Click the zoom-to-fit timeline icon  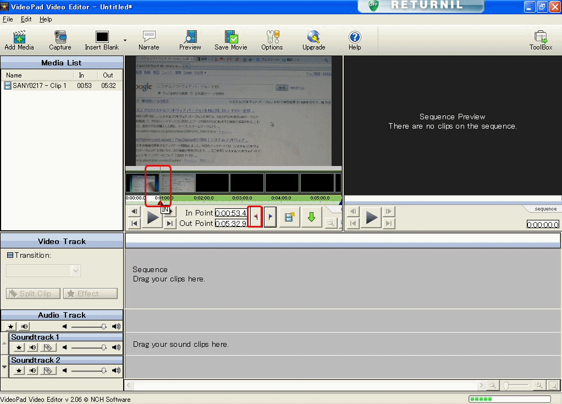[553, 385]
